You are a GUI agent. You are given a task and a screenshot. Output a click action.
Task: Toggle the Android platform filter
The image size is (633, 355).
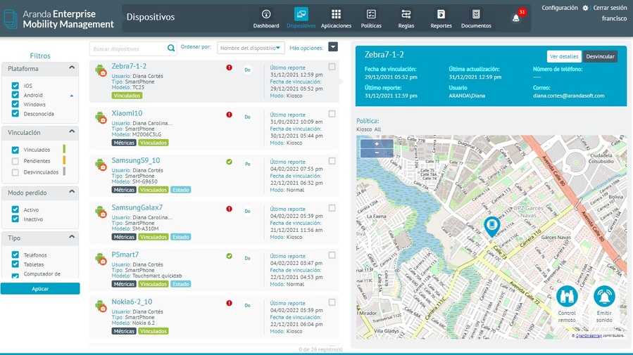click(15, 95)
